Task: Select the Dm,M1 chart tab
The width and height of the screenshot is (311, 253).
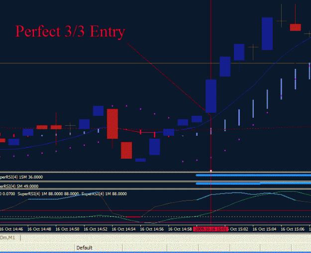Action: click(8, 238)
